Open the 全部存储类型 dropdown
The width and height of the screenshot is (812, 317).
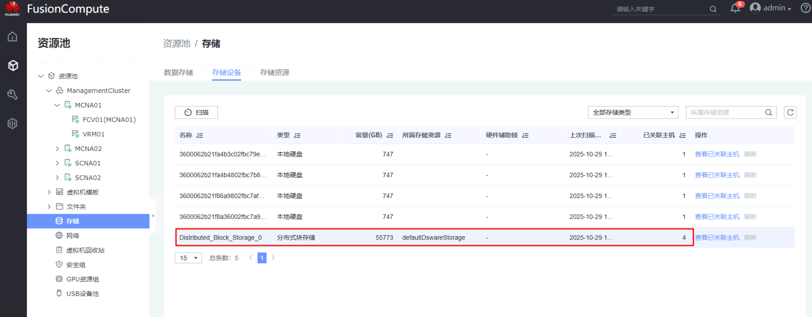pos(633,113)
